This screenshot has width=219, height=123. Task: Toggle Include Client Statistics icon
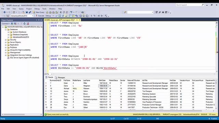click(77, 16)
